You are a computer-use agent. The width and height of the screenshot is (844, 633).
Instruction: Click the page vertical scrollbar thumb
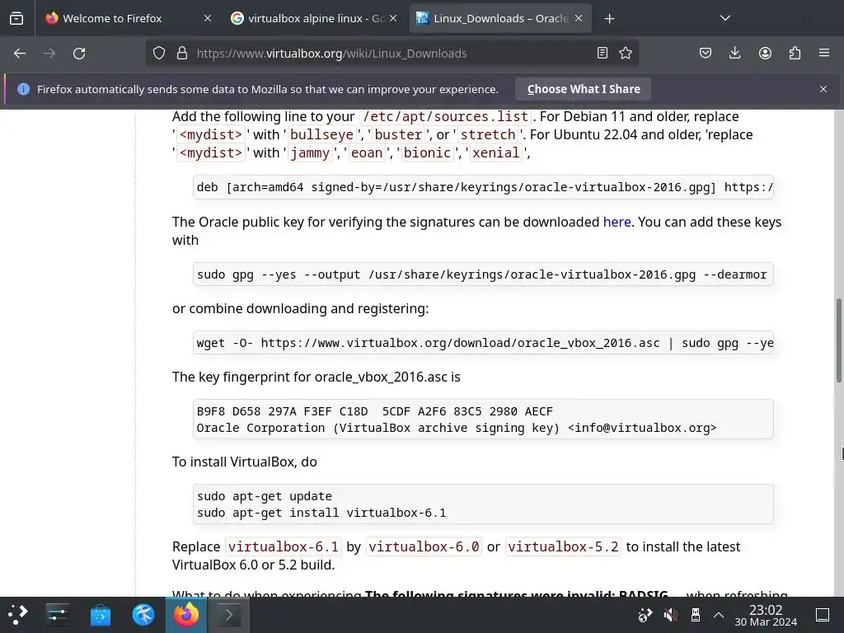[838, 340]
